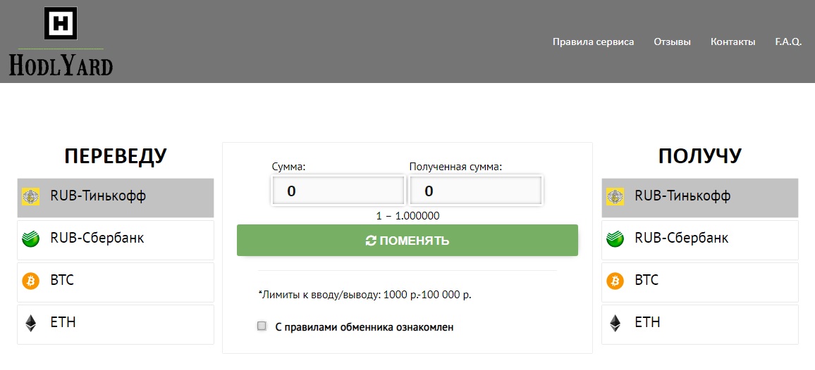Image resolution: width=815 pixels, height=370 pixels.
Task: Click the Sberbank icon under ПОЛУЧУ
Action: [615, 238]
